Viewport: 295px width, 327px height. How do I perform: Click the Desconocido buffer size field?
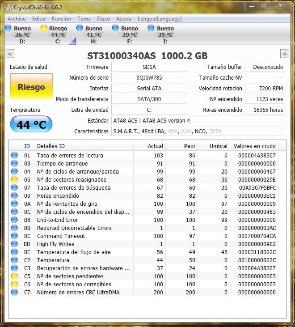265,67
